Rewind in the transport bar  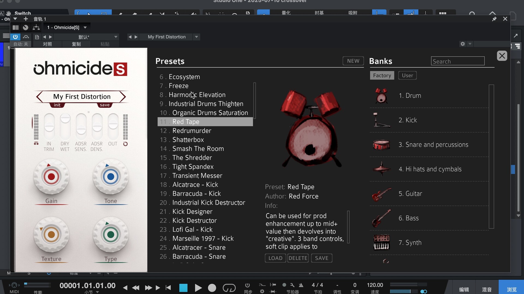(136, 288)
